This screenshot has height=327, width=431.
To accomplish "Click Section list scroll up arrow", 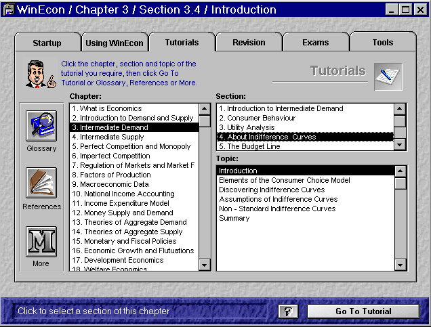I will tap(400, 109).
